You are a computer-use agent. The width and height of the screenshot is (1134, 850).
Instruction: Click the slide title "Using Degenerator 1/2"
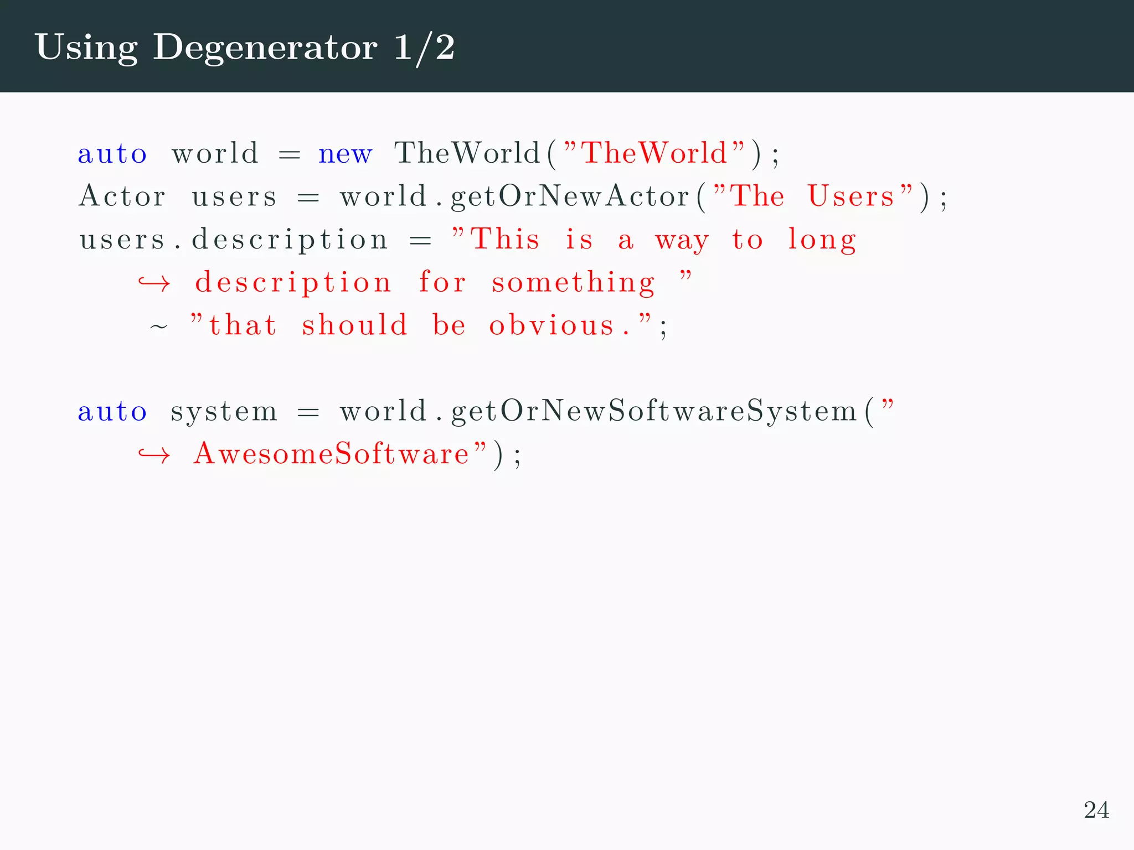(x=245, y=48)
